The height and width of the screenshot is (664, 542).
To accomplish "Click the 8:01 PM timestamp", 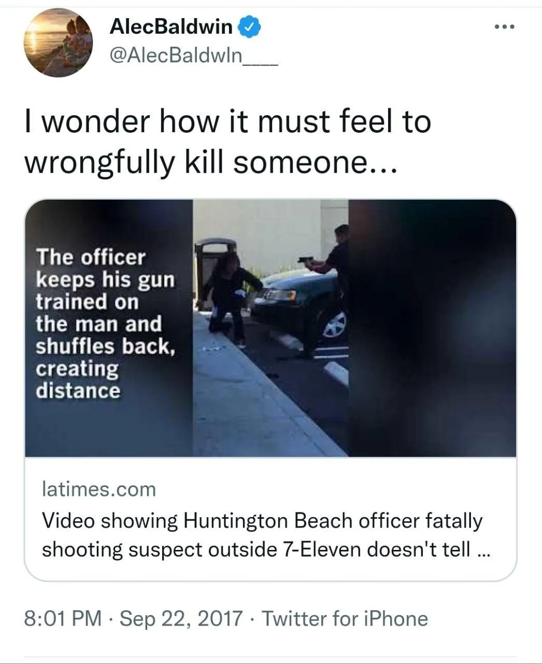I will coord(63,618).
